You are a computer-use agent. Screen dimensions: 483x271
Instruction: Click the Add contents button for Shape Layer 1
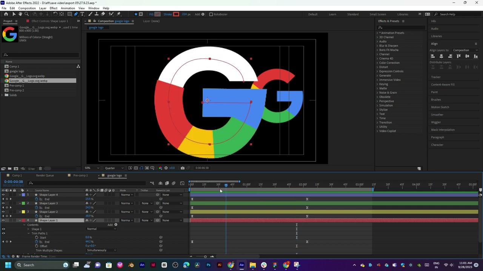[115, 225]
